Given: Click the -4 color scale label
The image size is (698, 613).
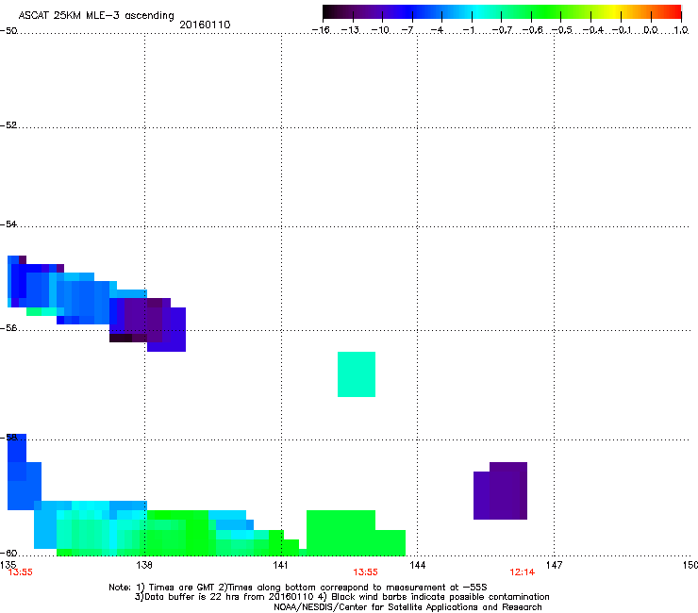Looking at the screenshot, I should tap(437, 30).
